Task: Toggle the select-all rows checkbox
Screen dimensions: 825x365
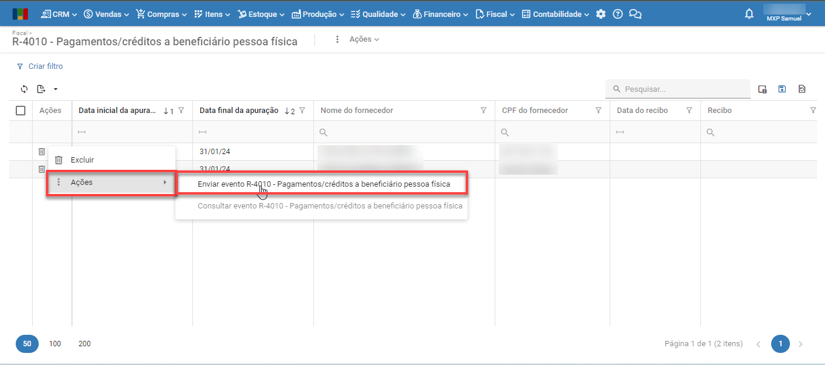Action: tap(21, 111)
